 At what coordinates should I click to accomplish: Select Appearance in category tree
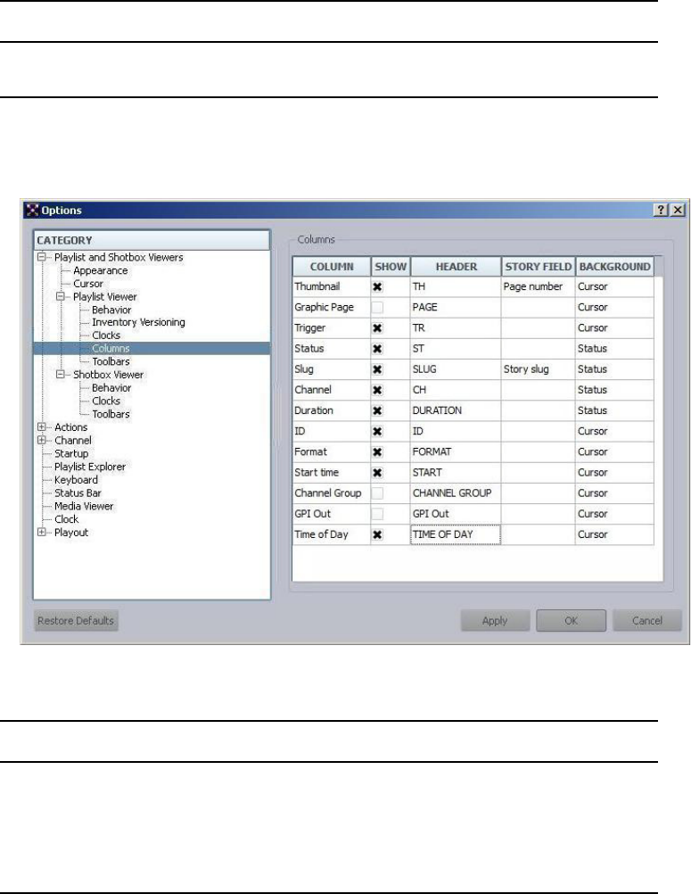click(x=100, y=271)
